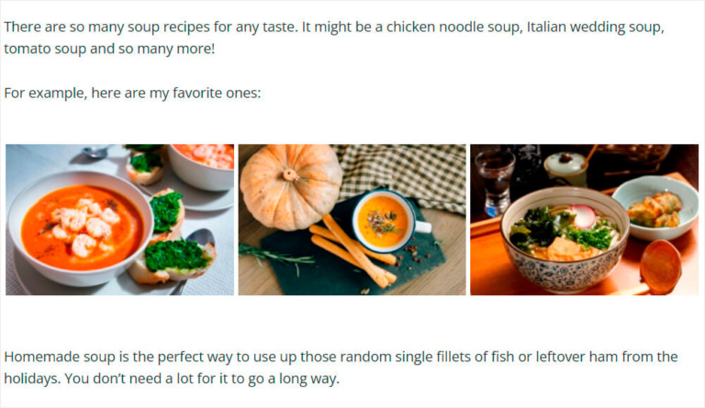
Task: Open the ramen noodle bowl photo
Action: (x=584, y=220)
